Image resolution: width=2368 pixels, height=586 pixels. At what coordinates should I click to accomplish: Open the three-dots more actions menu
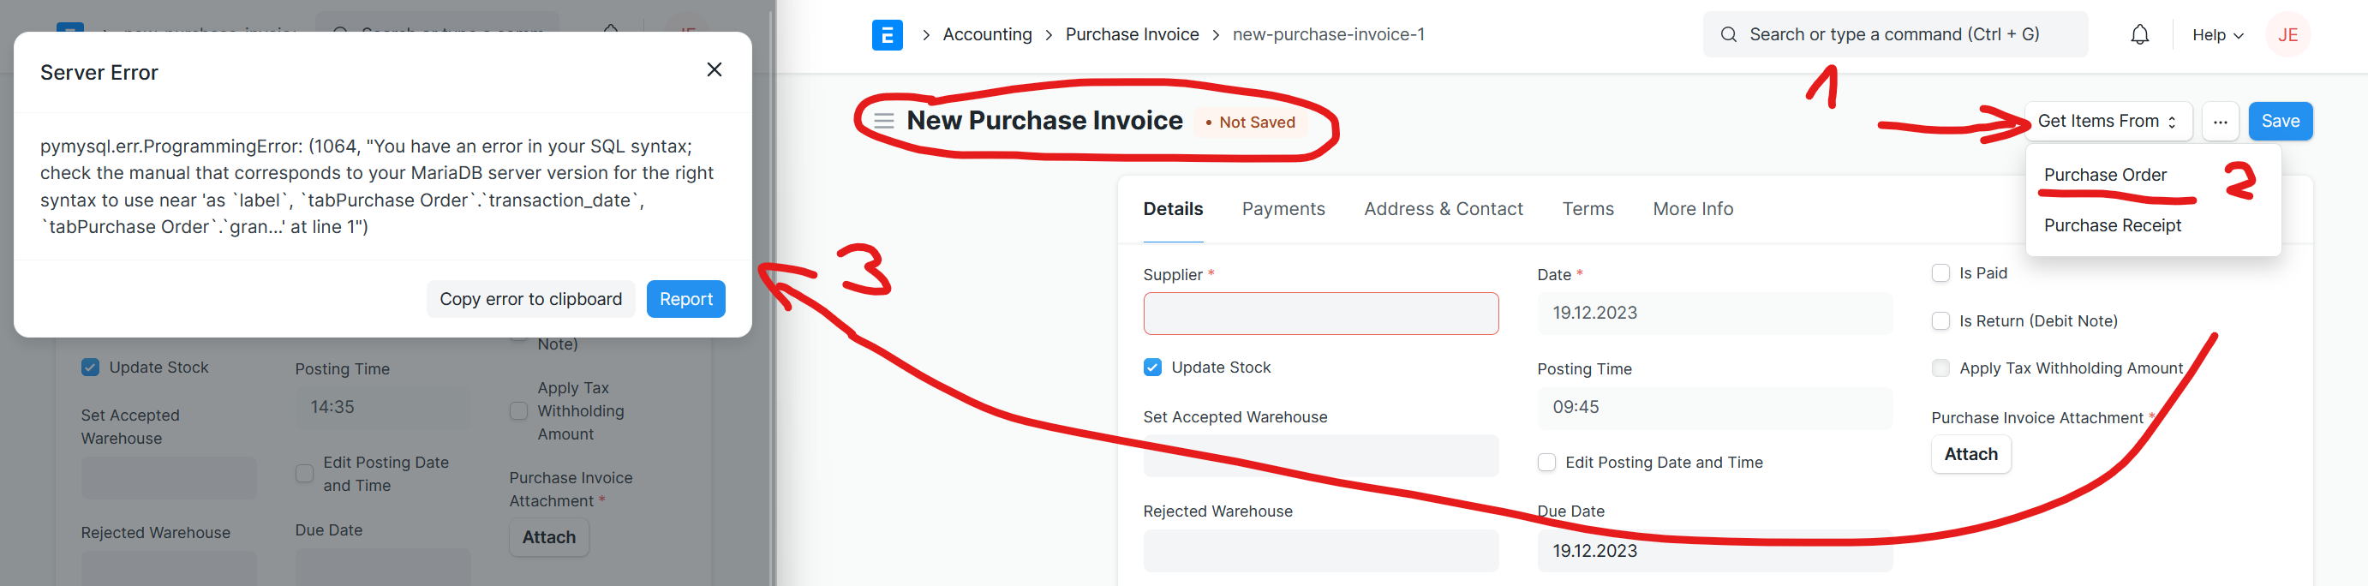[x=2219, y=122]
